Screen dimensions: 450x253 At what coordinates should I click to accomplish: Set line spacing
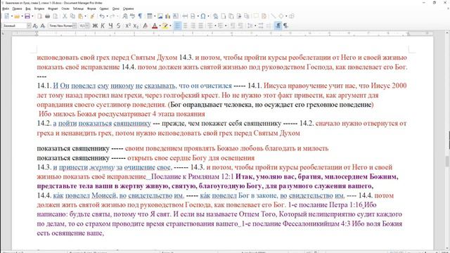(x=250, y=26)
